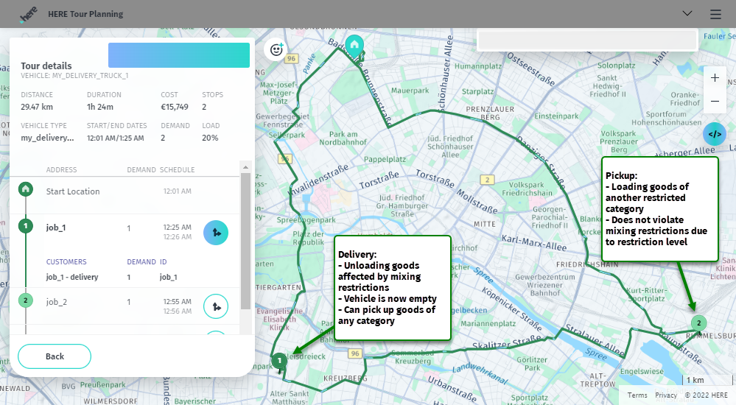Open the hamburger menu
Image resolution: width=736 pixels, height=405 pixels.
pyautogui.click(x=715, y=14)
